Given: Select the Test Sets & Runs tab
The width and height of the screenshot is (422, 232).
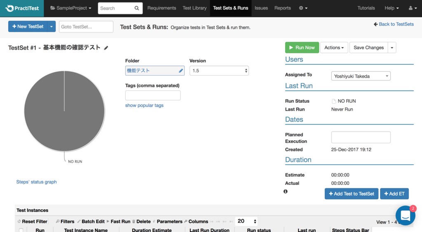Looking at the screenshot, I should (231, 8).
